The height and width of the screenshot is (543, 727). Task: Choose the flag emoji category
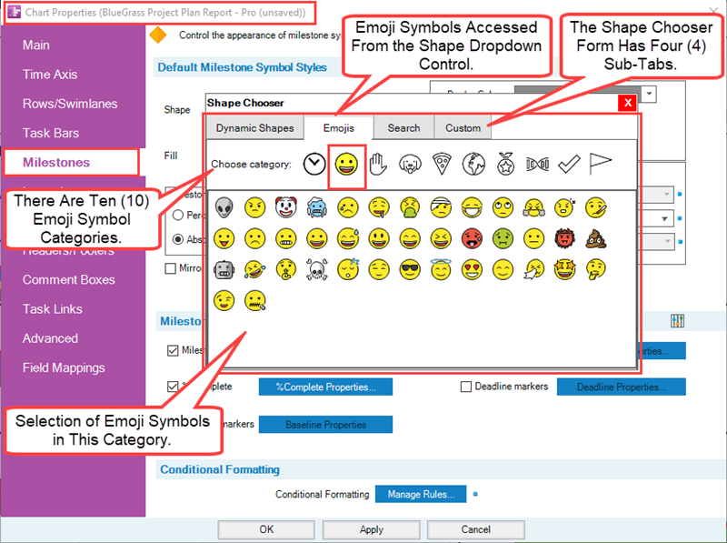point(603,164)
